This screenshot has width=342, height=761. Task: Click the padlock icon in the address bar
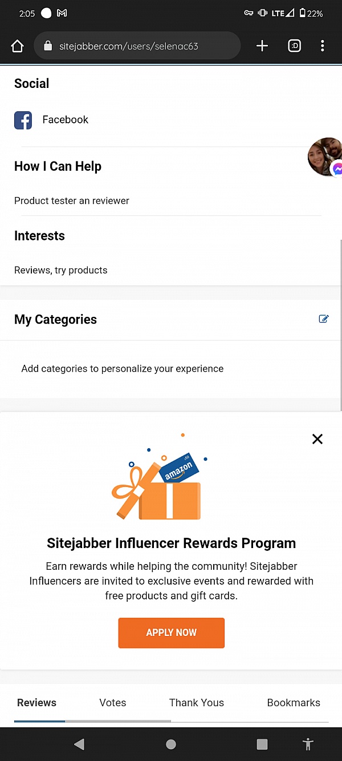(48, 46)
